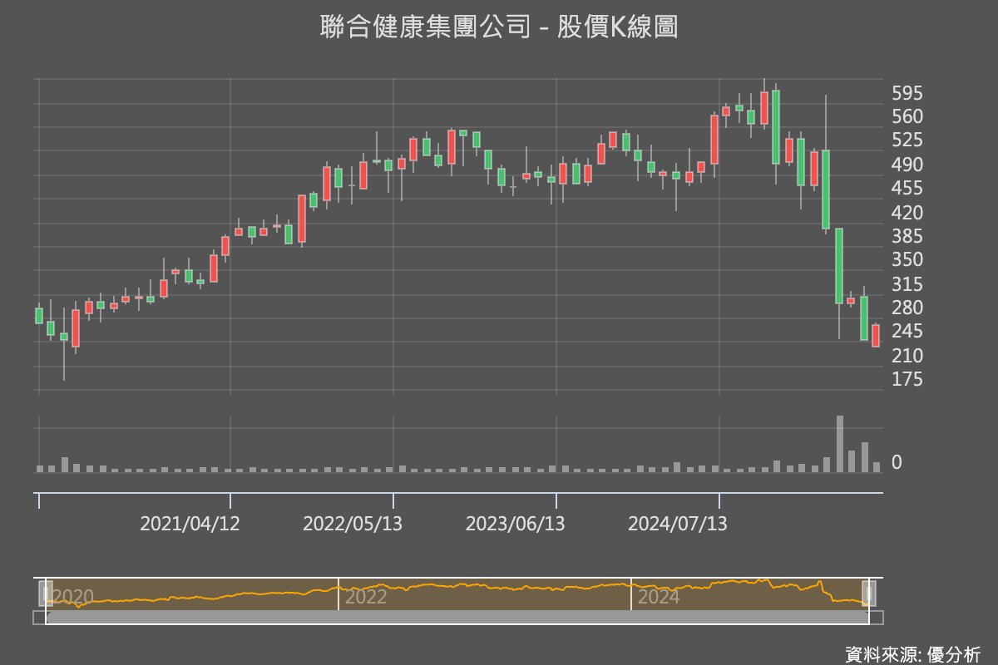This screenshot has width=998, height=665.
Task: Click the 175 price axis label
Action: [907, 380]
